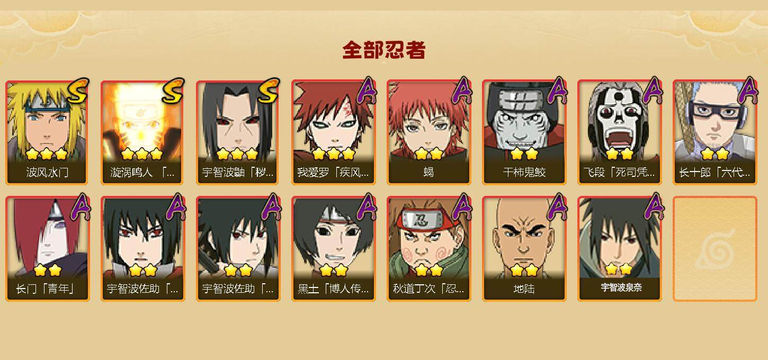Open the 干柿鬼鲛 ninja card
The width and height of the screenshot is (768, 360).
click(x=524, y=132)
